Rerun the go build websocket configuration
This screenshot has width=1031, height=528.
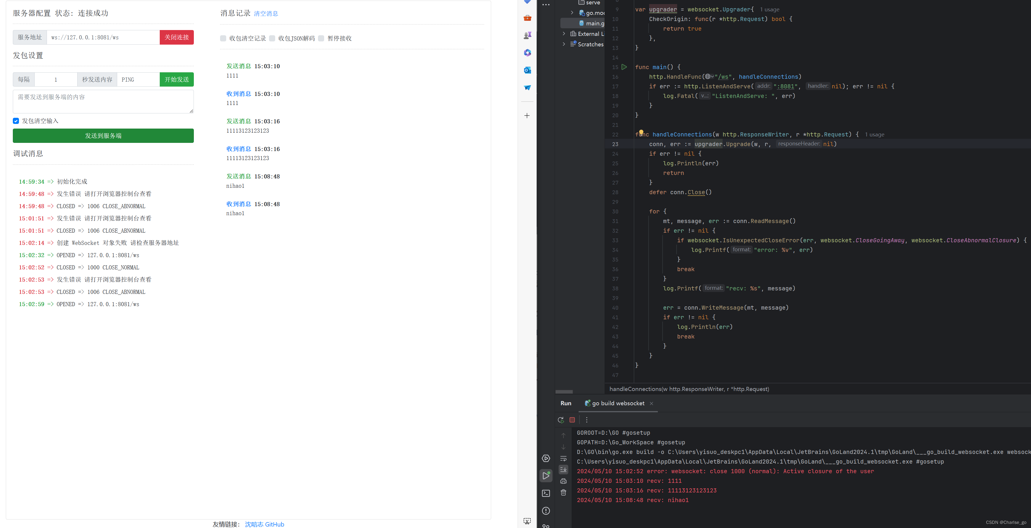point(561,420)
